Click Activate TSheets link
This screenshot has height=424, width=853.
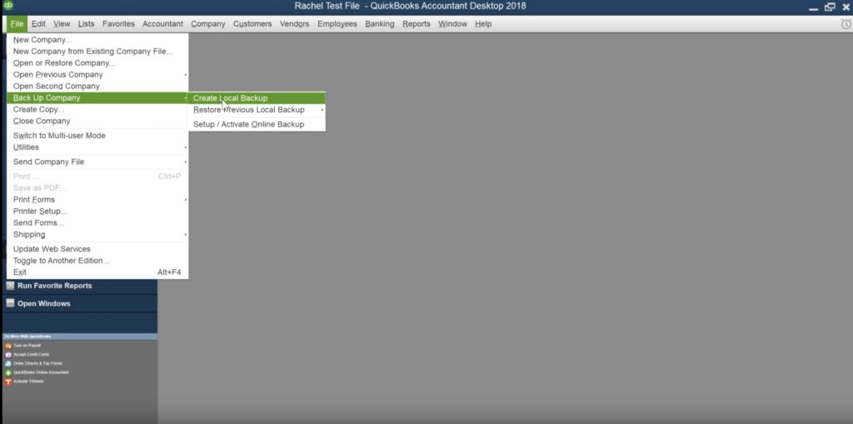[28, 382]
